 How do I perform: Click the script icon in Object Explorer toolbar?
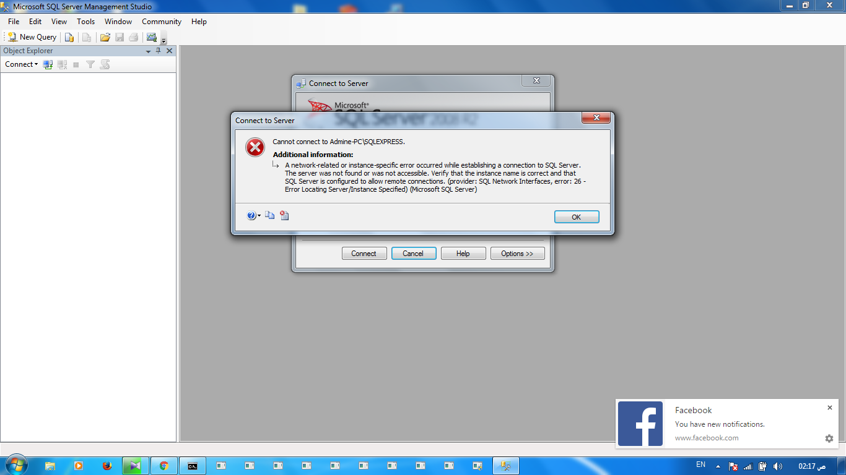click(x=105, y=64)
